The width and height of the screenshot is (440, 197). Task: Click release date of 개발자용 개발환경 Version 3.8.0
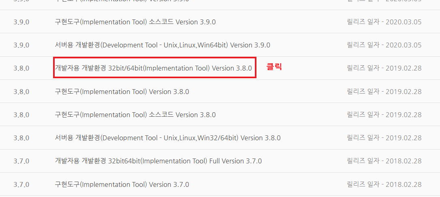[x=384, y=68]
